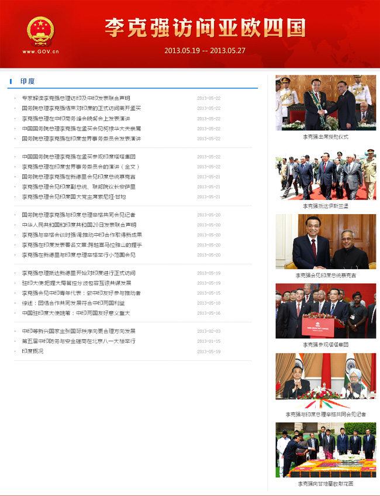This screenshot has height=496, width=380.
Task: Open 李克强总理在中印商务峰会晚餐会上发表演讲
Action: pyautogui.click(x=76, y=119)
